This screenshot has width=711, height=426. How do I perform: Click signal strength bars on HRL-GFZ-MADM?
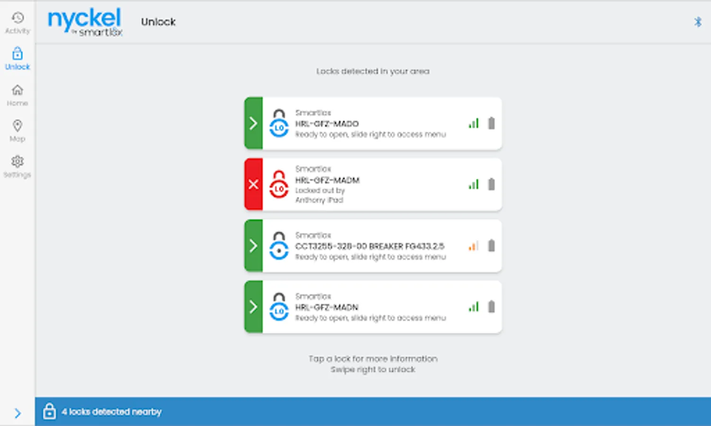coord(474,184)
